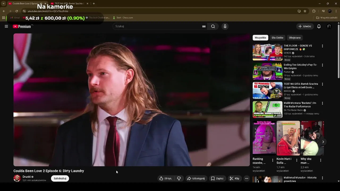The width and height of the screenshot is (340, 191).
Task: Open Chrome profile avatar in toolbar
Action: pos(330,11)
